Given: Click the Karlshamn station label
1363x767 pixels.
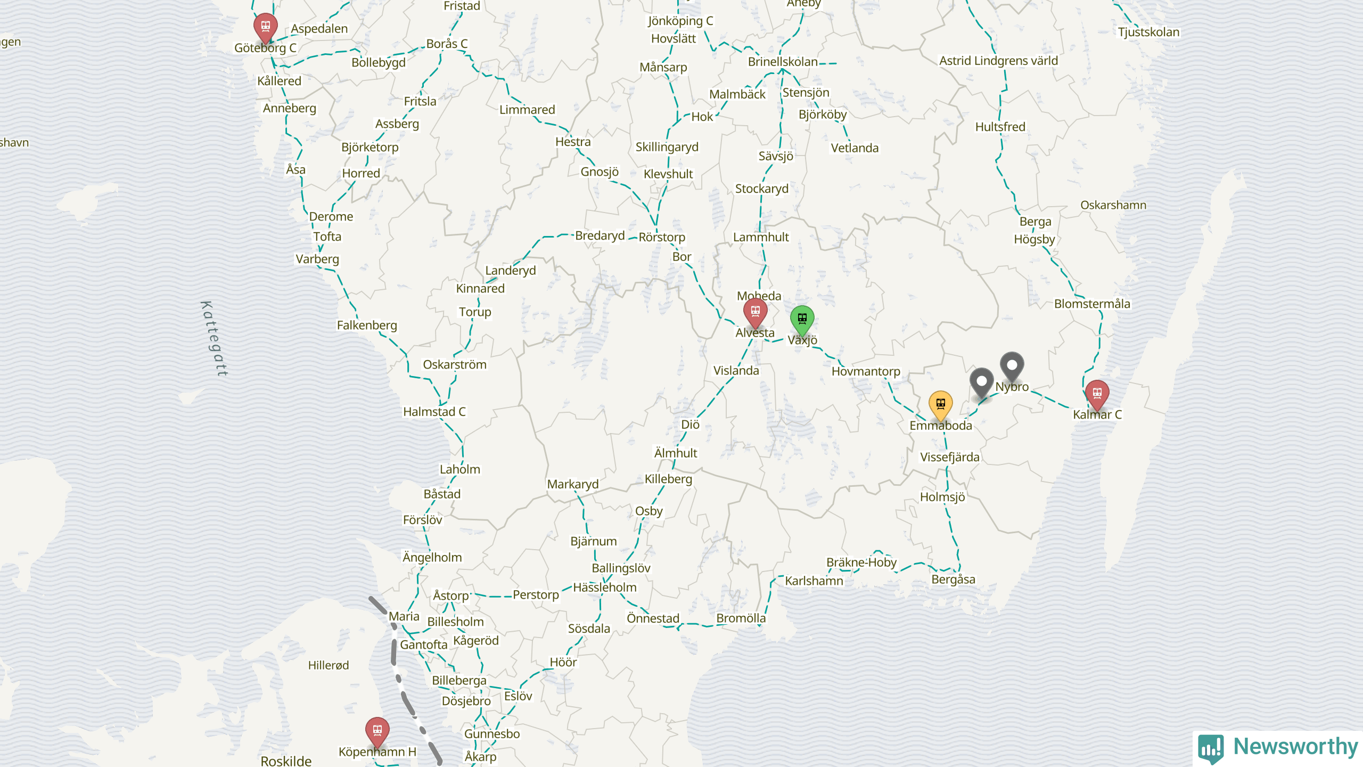Looking at the screenshot, I should pyautogui.click(x=814, y=581).
